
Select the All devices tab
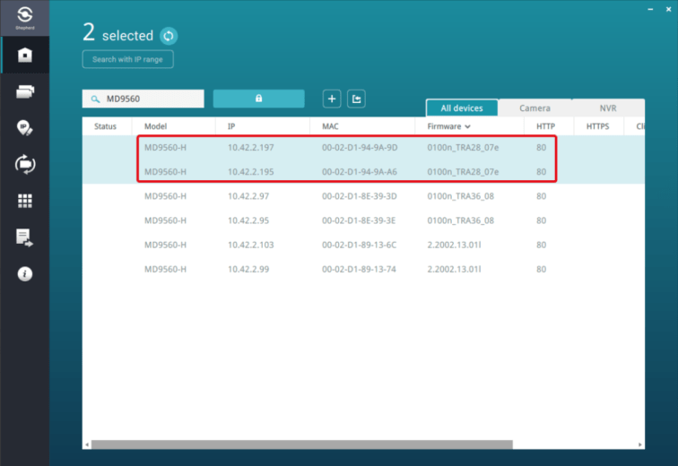coord(462,108)
